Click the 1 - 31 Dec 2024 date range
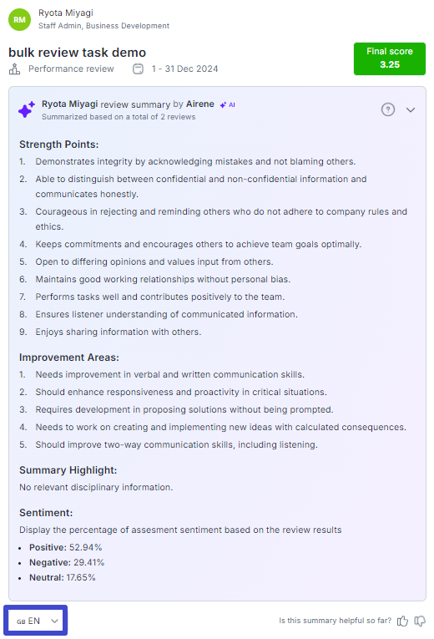 click(184, 68)
